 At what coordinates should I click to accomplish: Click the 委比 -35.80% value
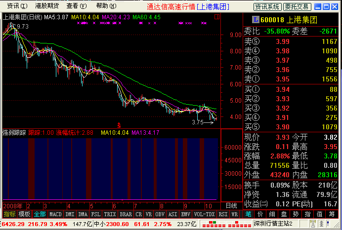click(x=277, y=32)
